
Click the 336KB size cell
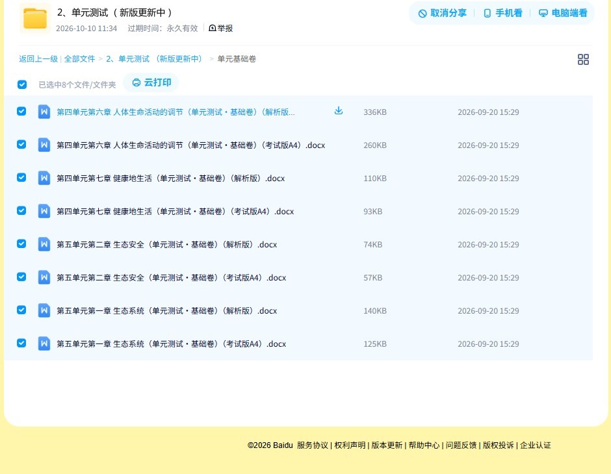tap(375, 112)
